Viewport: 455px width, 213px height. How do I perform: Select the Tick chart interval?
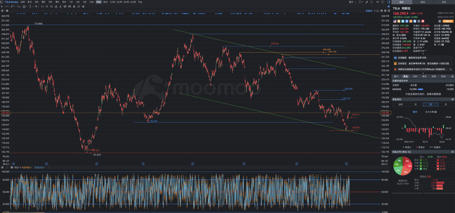click(140, 2)
